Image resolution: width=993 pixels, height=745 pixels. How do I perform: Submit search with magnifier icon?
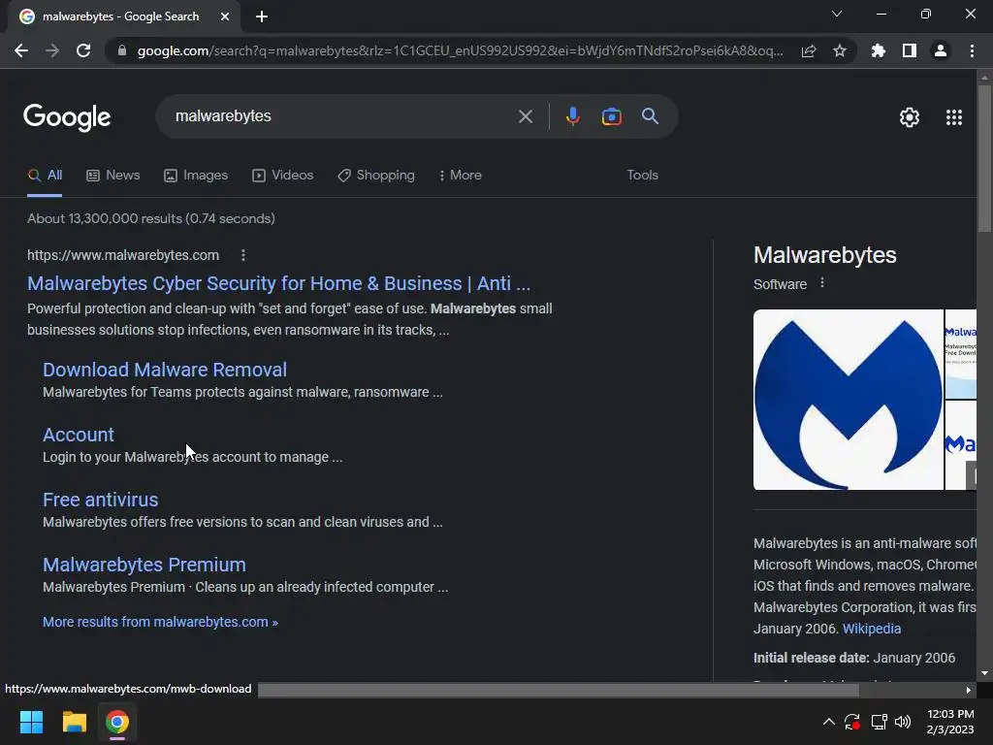pyautogui.click(x=650, y=116)
